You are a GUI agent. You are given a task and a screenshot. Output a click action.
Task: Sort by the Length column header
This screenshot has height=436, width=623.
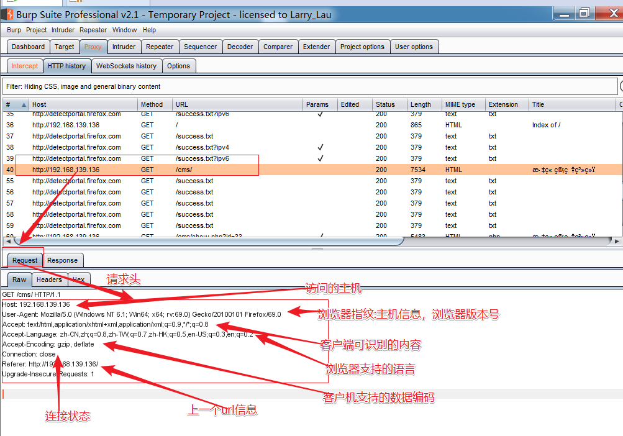click(424, 104)
